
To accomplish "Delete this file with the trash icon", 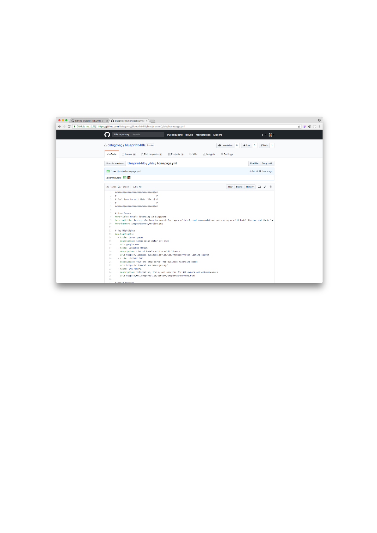I will click(x=270, y=187).
